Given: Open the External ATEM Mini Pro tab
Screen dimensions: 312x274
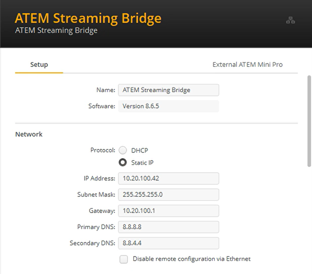Looking at the screenshot, I should [x=248, y=64].
